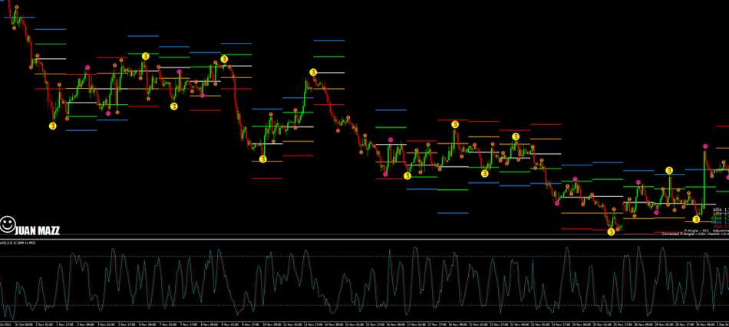The image size is (729, 327).
Task: Click the last date label on time axis
Action: tap(718, 324)
